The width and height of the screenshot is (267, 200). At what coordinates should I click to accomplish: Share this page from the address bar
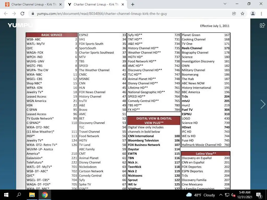tap(234, 14)
